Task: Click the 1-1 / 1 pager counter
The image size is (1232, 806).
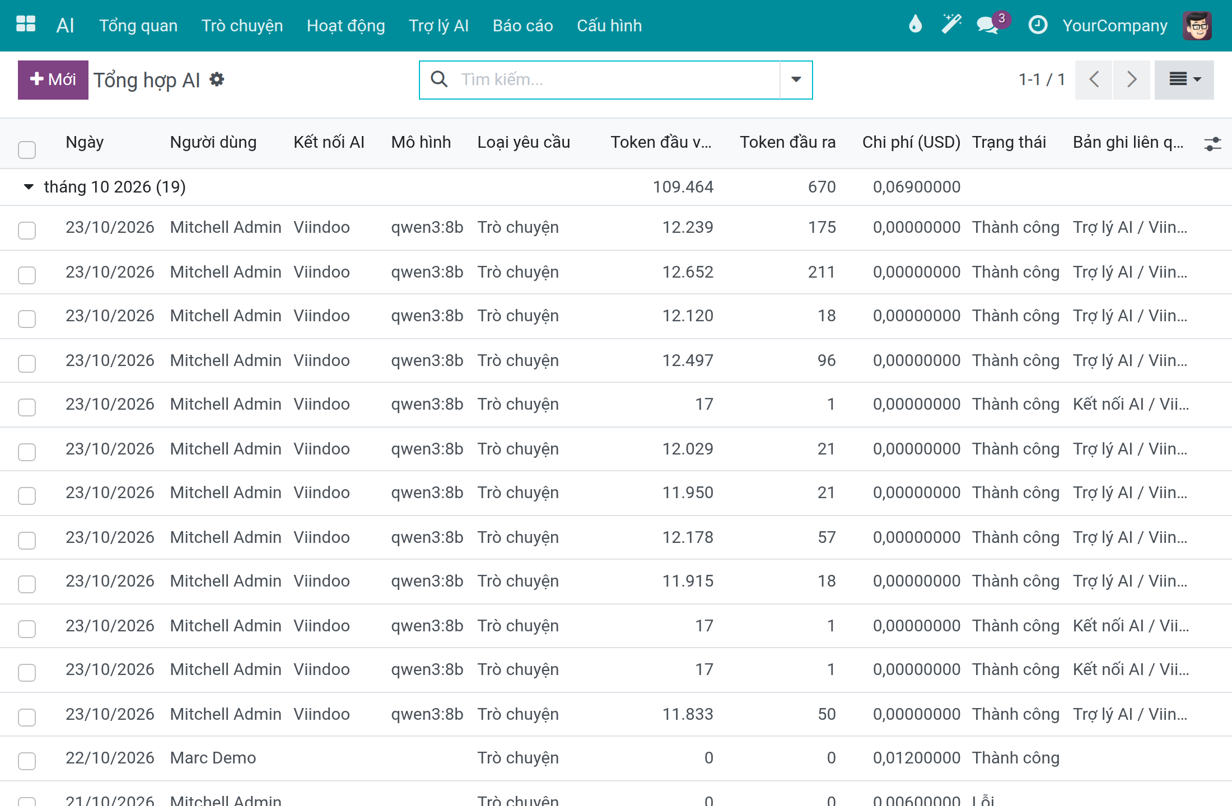Action: point(1042,79)
